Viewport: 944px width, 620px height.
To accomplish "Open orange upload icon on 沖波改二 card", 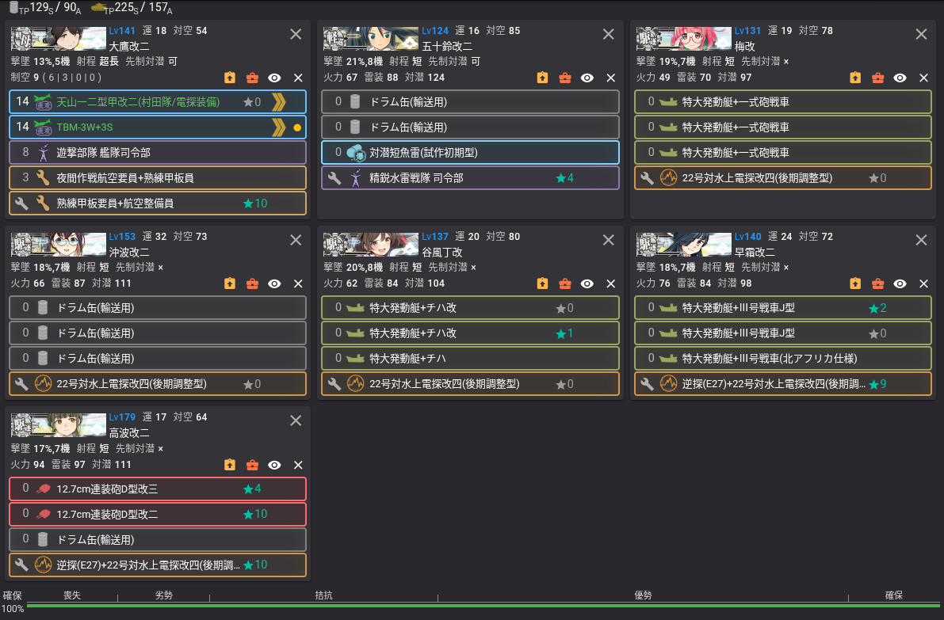I will [229, 283].
